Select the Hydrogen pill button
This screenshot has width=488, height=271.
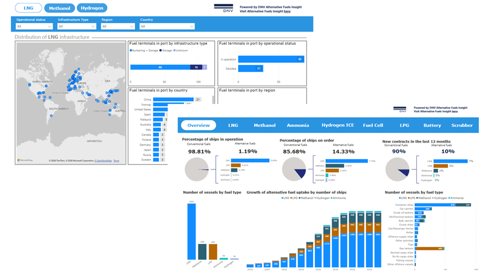pos(92,8)
